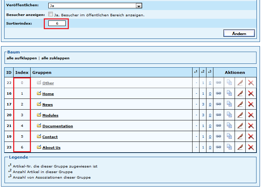
Task: Open association count link for Contact
Action: click(x=210, y=137)
